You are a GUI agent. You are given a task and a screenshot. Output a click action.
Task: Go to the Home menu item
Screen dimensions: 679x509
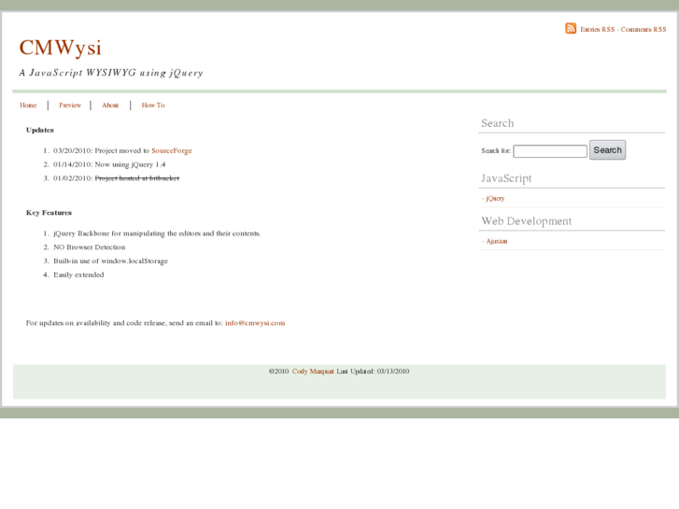(28, 106)
